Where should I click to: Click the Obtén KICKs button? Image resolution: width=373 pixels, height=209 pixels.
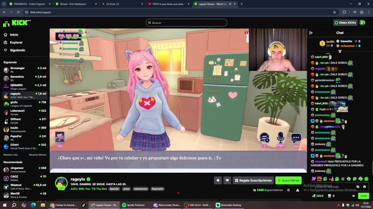tap(345, 23)
